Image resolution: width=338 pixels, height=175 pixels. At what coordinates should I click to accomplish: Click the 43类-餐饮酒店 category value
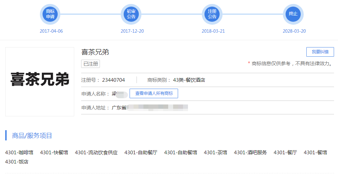pos(189,80)
